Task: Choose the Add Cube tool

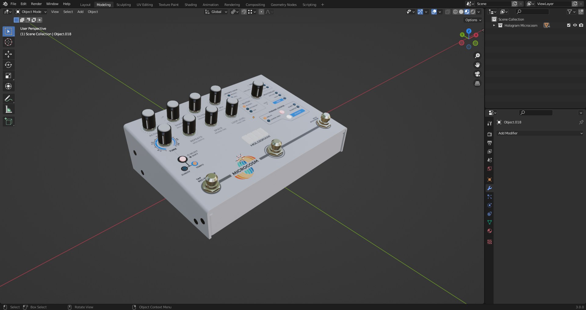Action: [x=9, y=121]
